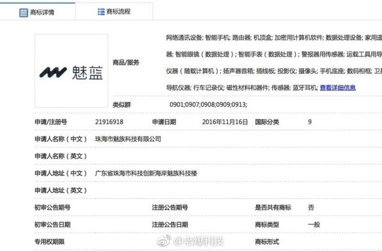Click the 专用权期限 label
Image resolution: width=382 pixels, height=251 pixels.
point(50,241)
